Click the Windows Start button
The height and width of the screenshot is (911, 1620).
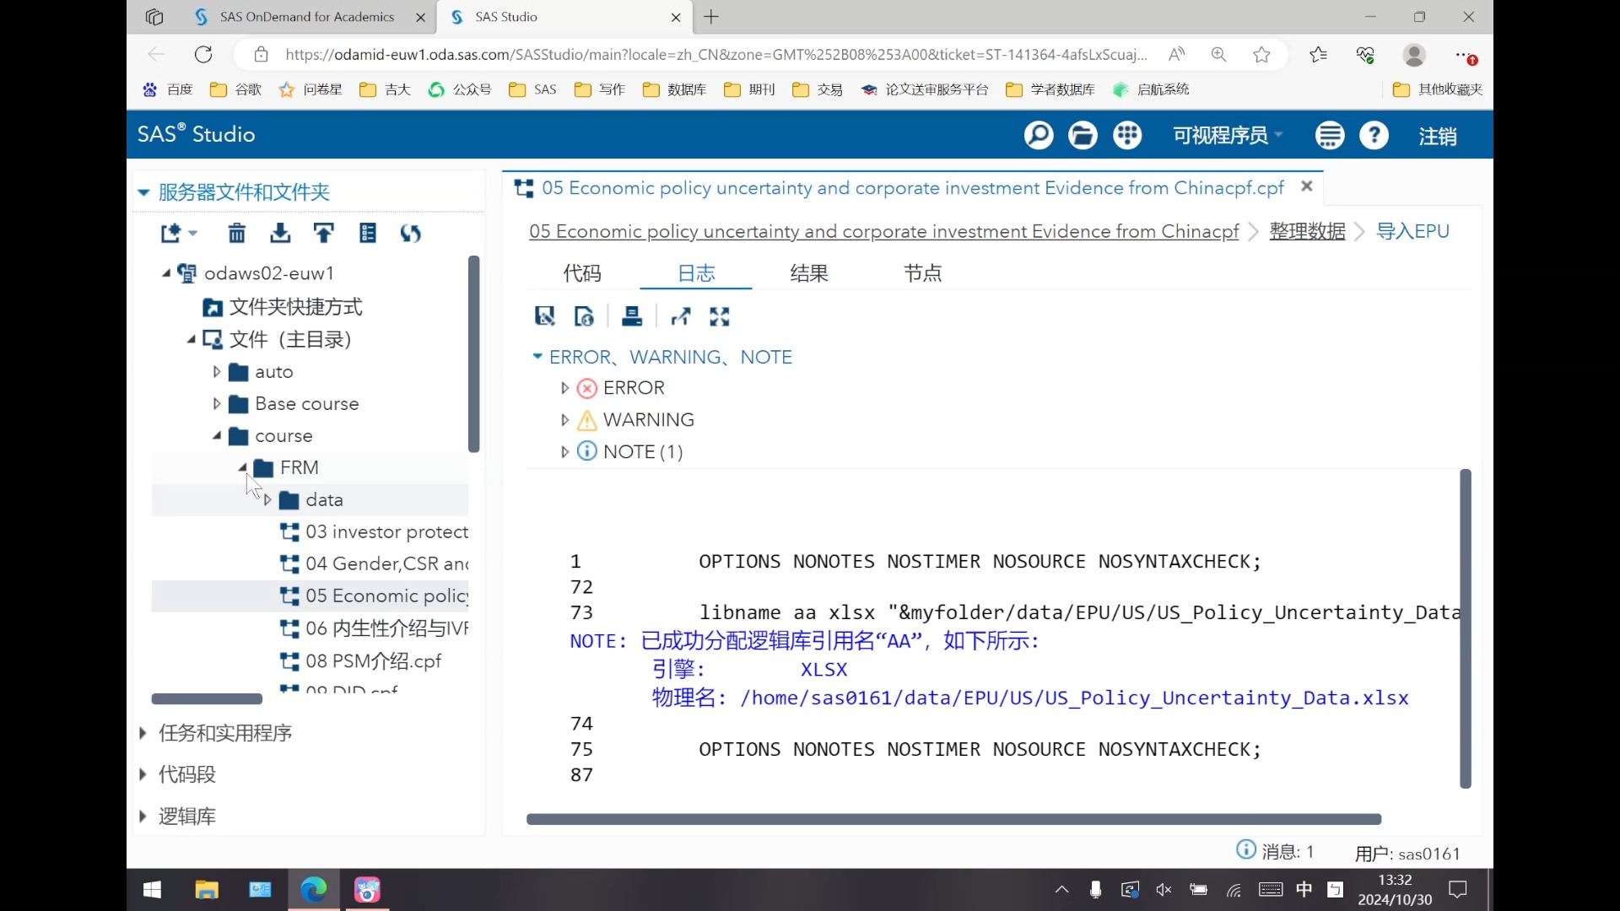tap(153, 889)
